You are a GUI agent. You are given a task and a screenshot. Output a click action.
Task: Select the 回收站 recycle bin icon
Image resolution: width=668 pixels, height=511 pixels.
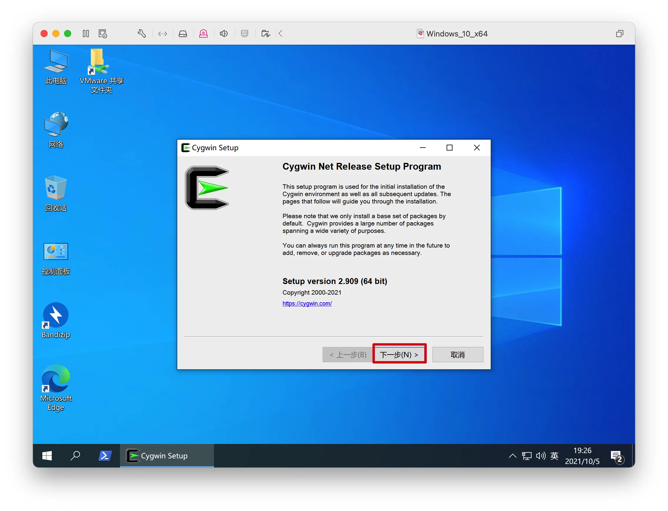tap(56, 194)
